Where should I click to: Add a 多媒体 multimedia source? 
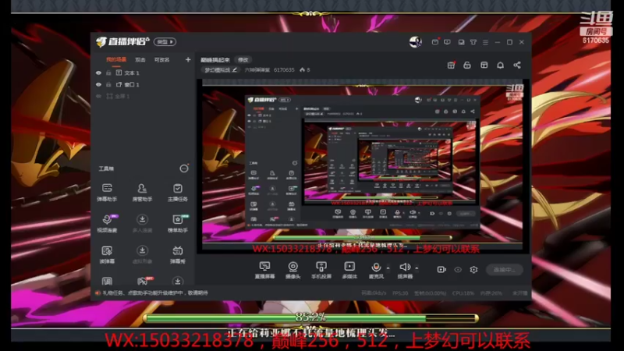[x=349, y=270]
